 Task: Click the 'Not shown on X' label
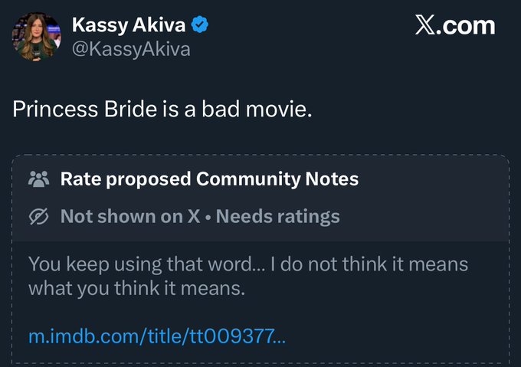[x=130, y=217]
